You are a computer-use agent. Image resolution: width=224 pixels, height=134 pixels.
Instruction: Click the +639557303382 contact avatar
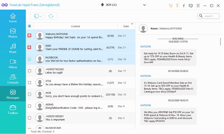tap(40, 71)
